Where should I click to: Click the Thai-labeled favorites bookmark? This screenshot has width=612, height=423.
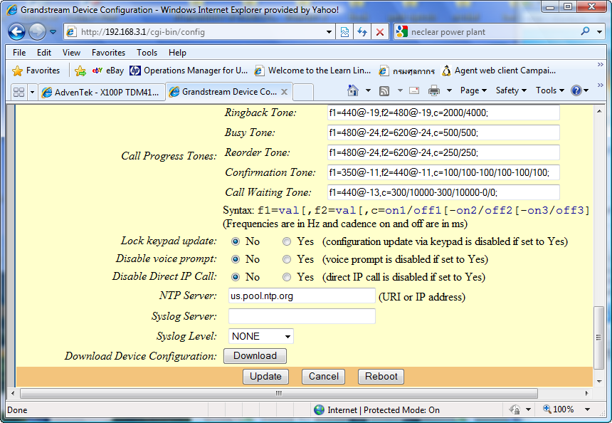(407, 70)
